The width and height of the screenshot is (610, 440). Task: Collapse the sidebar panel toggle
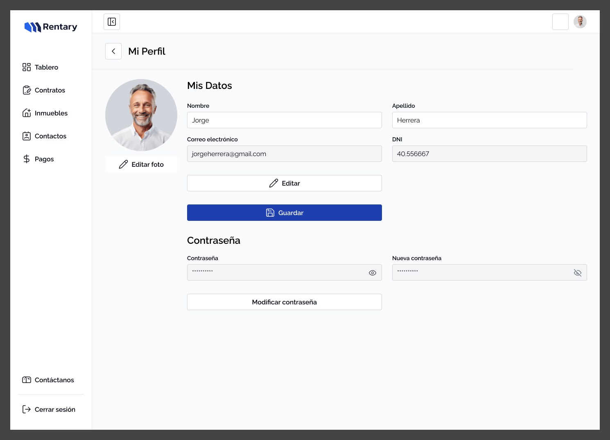[112, 22]
